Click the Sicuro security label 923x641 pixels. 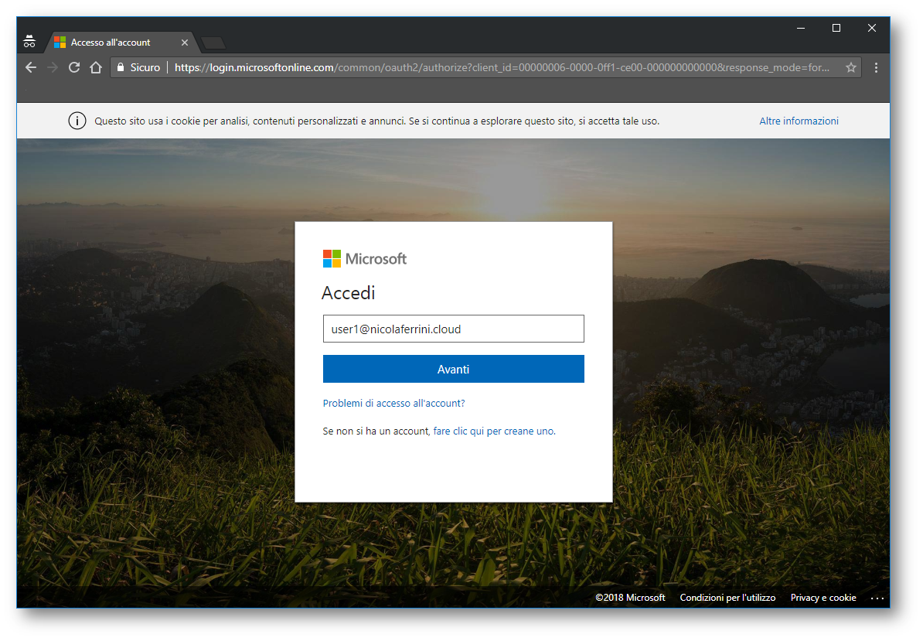pos(145,68)
